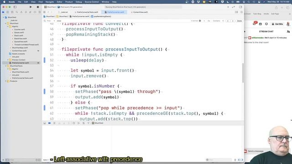The width and height of the screenshot is (292, 164).
Task: Select Counter.swift in navigator
Action: 19,30
